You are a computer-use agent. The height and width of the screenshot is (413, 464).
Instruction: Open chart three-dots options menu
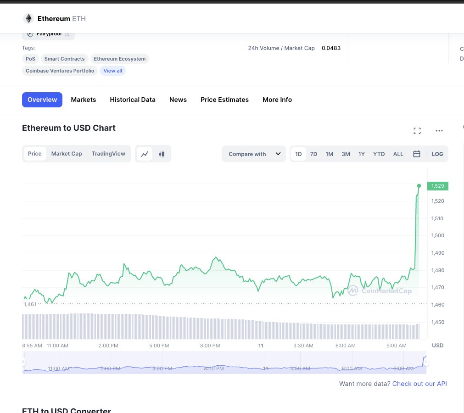pyautogui.click(x=439, y=131)
